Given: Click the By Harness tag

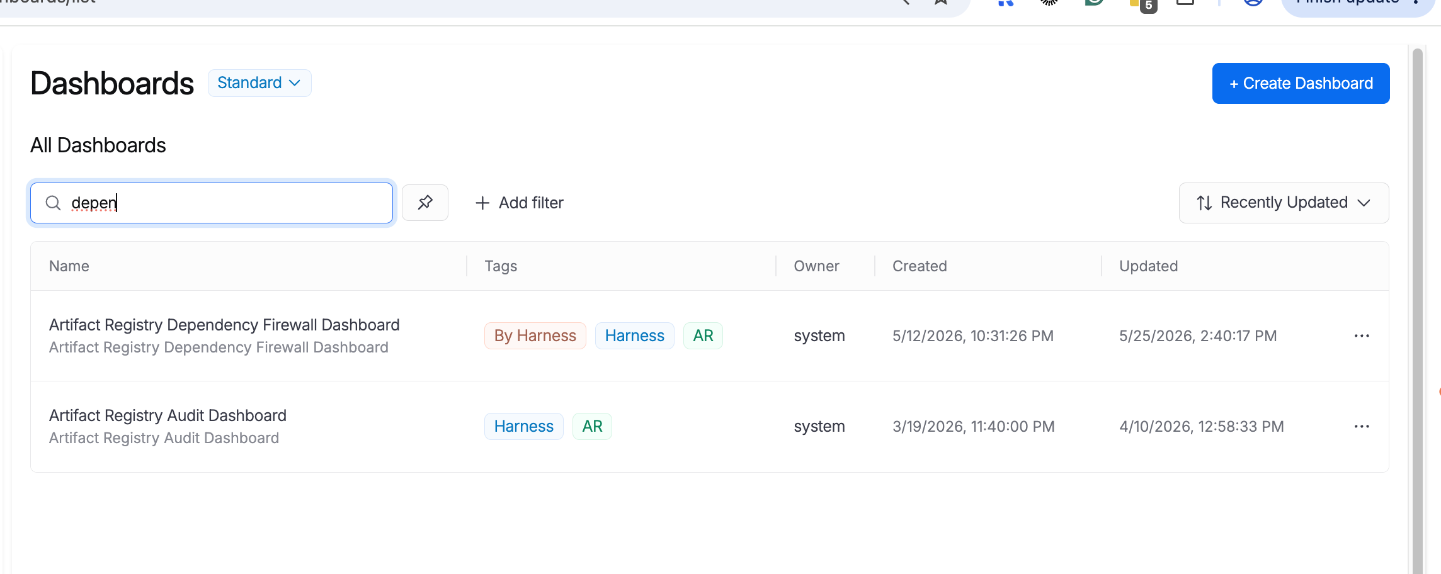Looking at the screenshot, I should pos(535,335).
